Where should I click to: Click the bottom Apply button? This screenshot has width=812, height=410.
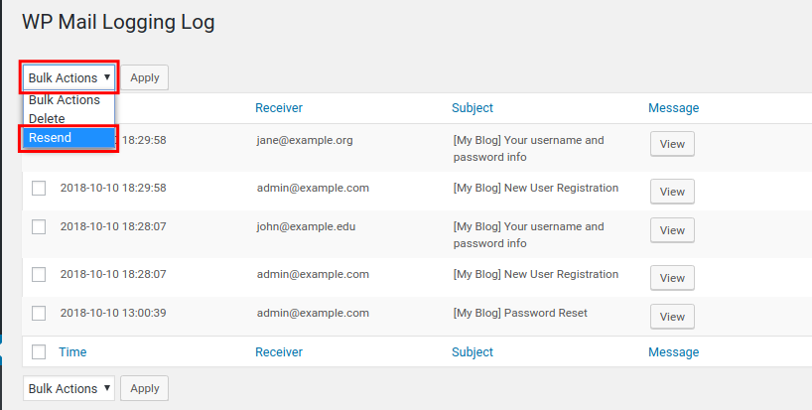(x=145, y=389)
